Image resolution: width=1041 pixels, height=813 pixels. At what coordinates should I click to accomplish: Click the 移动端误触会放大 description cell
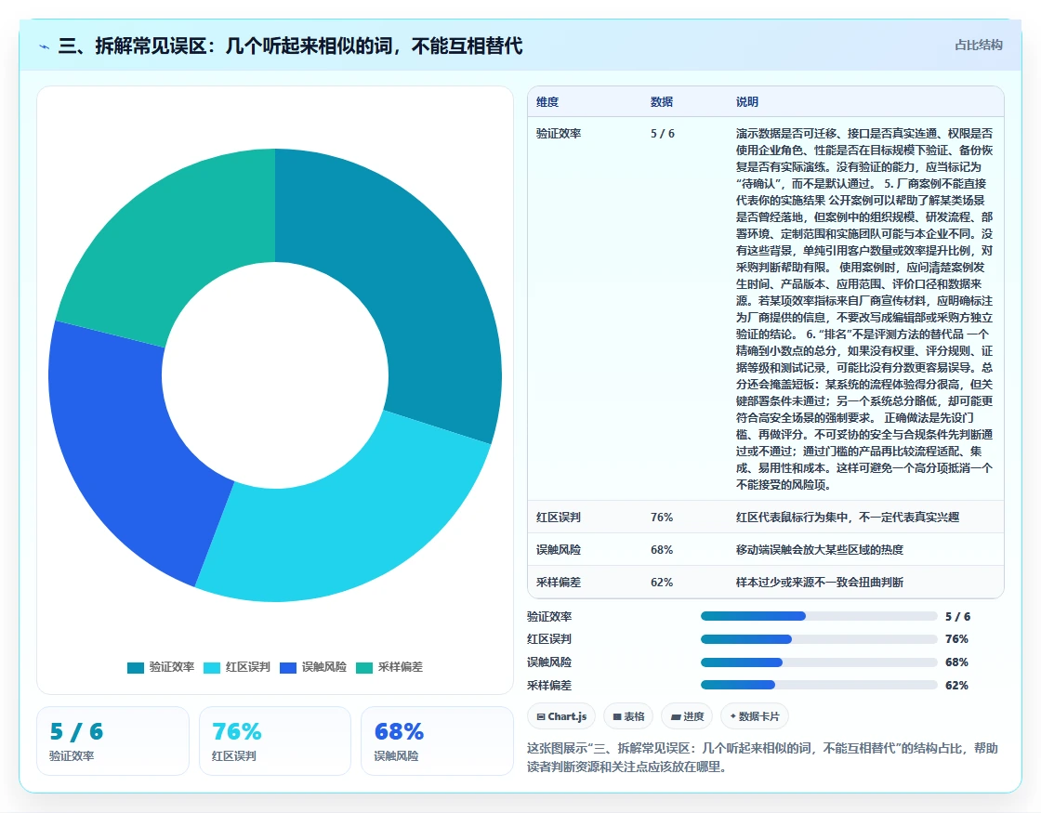point(820,550)
